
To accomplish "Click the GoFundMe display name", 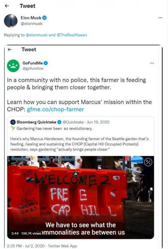I will [32, 63].
